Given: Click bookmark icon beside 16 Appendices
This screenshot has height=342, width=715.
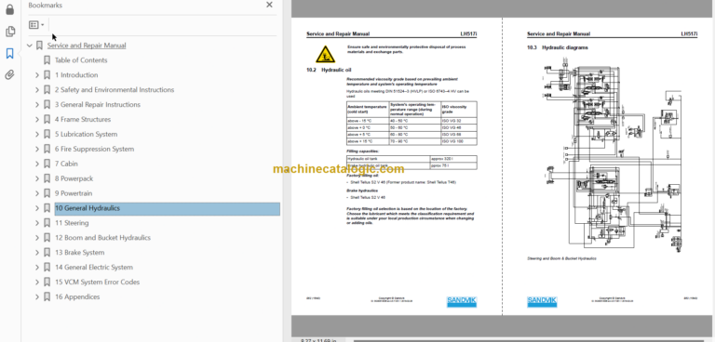Looking at the screenshot, I should (47, 296).
